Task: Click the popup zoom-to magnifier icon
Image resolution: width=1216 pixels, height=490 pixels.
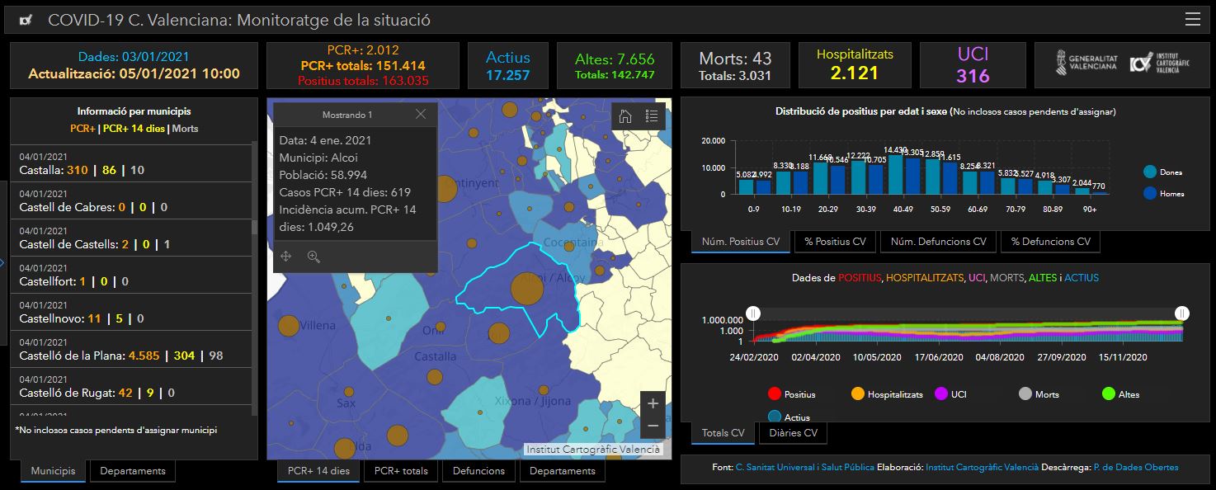Action: pyautogui.click(x=313, y=257)
